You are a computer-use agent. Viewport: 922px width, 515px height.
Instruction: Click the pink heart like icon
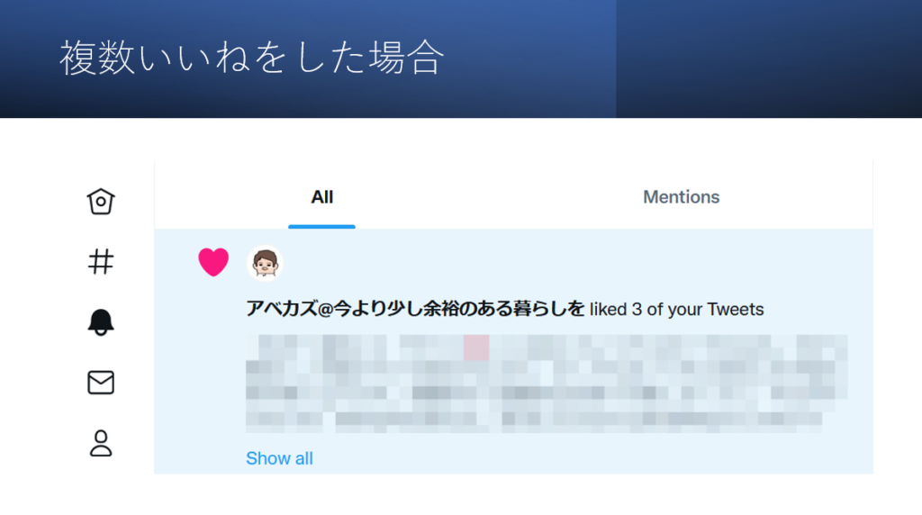213,262
